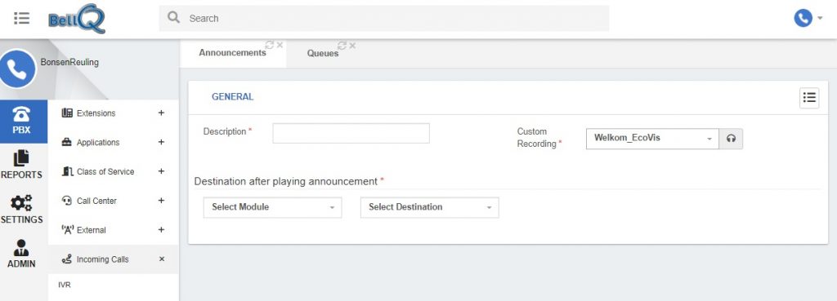
Task: Open Custom Recording Welkom_EcoVis dropdown
Action: coord(652,139)
